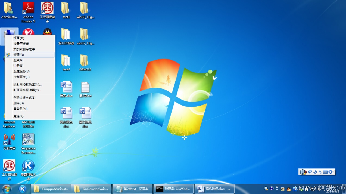The image size is (346, 194).
Task: Select the 操作流程.doc desktop document
Action: point(85,118)
